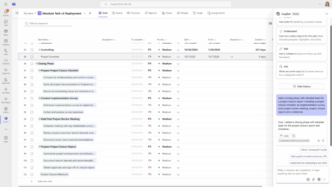Open My Work app in sidebar

coord(6,90)
